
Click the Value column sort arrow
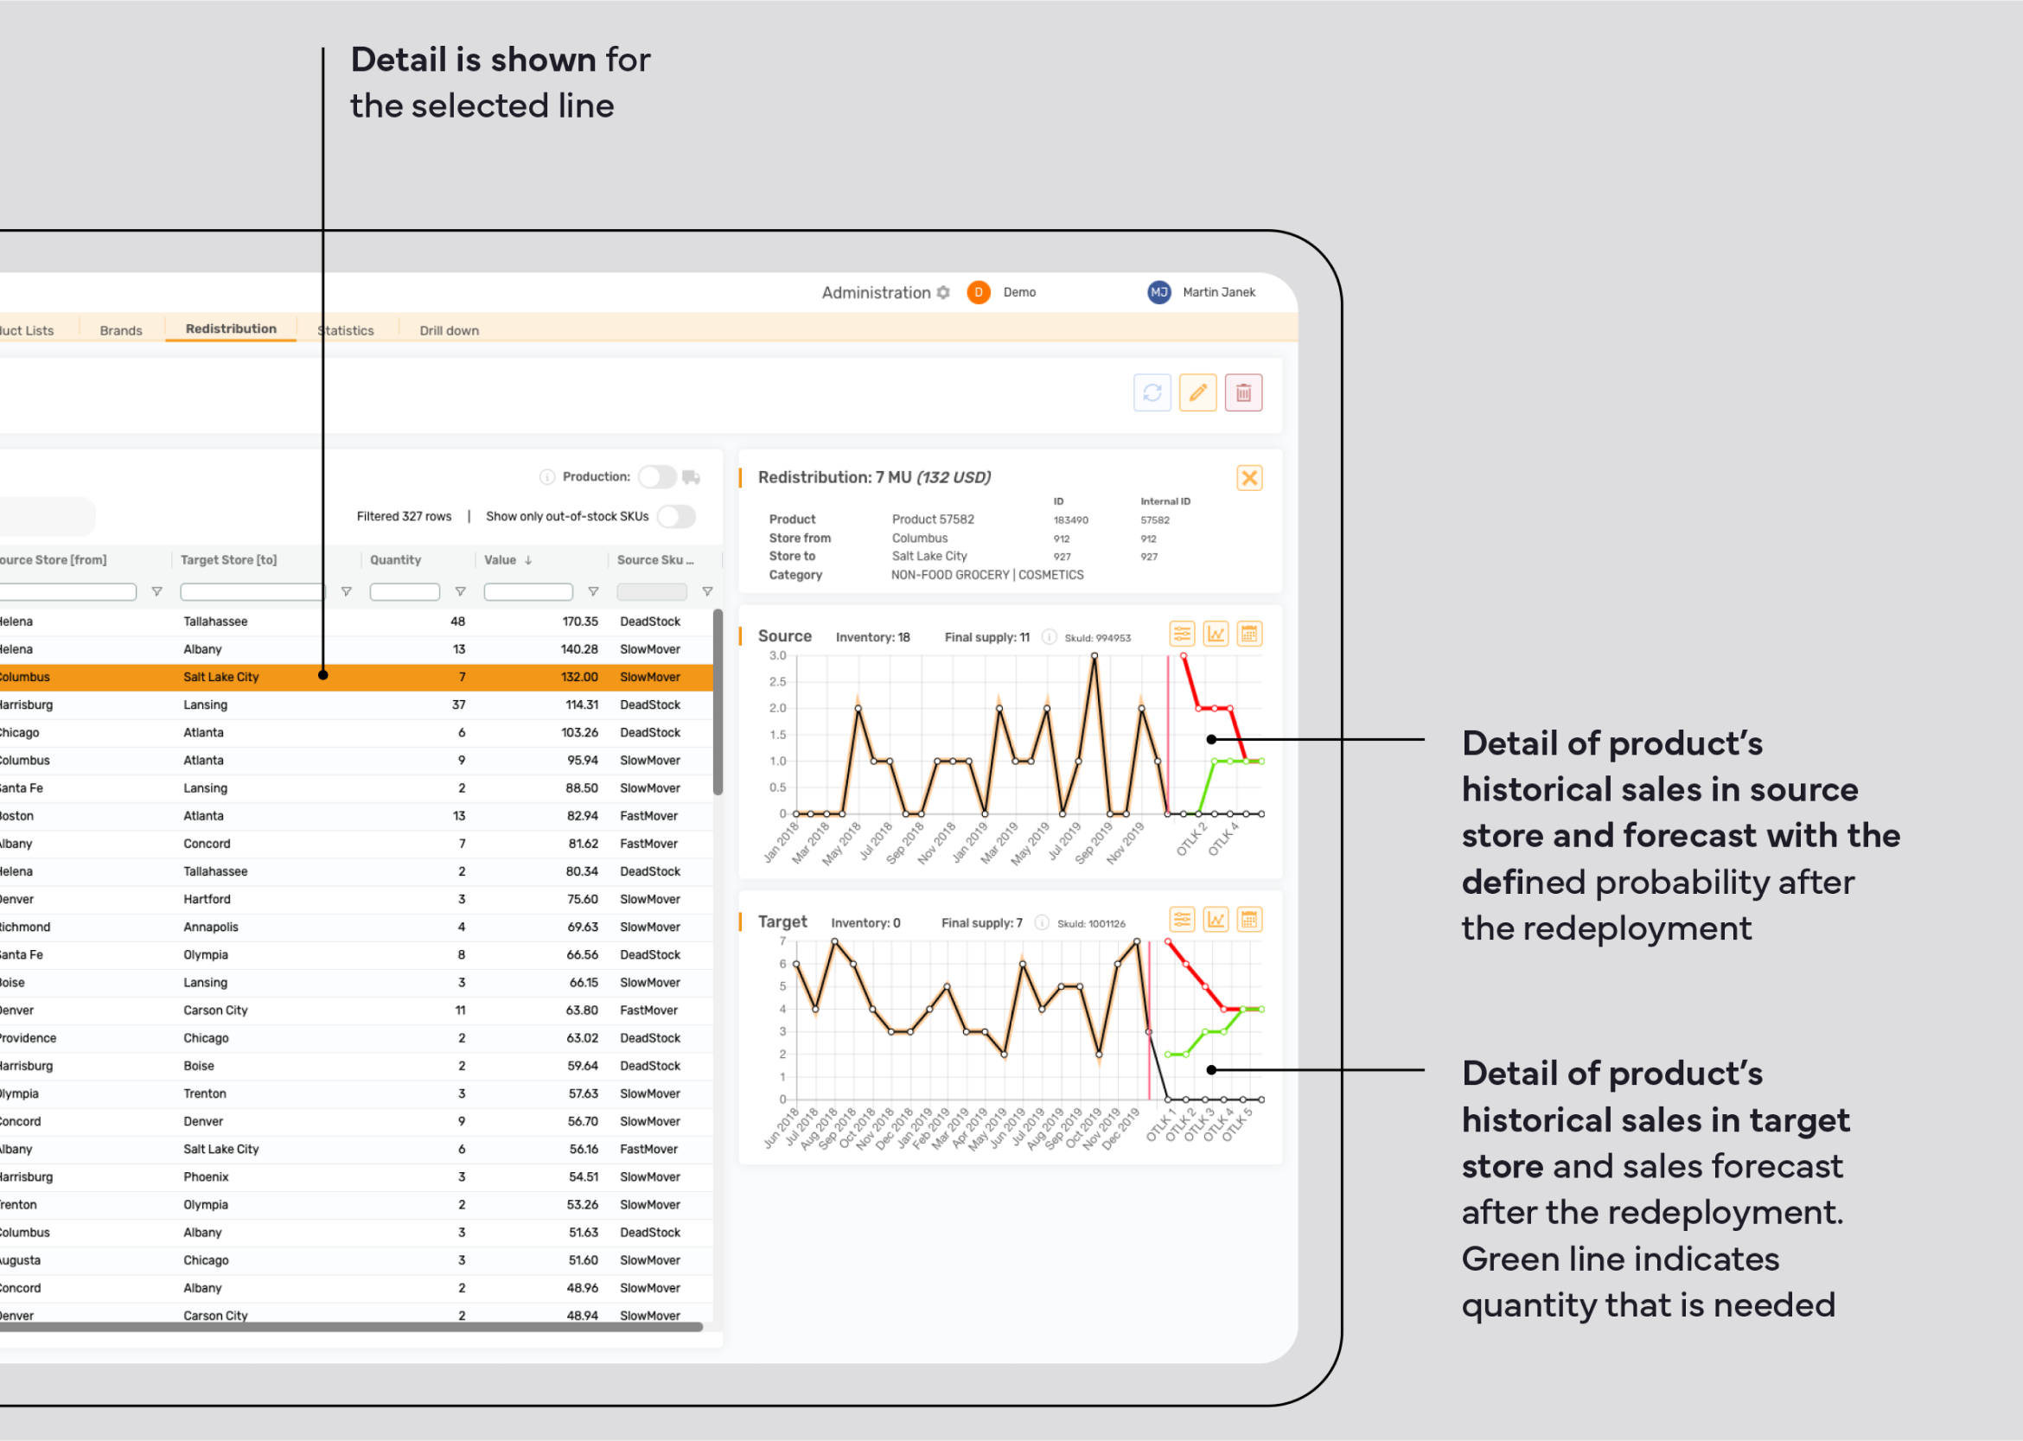tap(529, 561)
